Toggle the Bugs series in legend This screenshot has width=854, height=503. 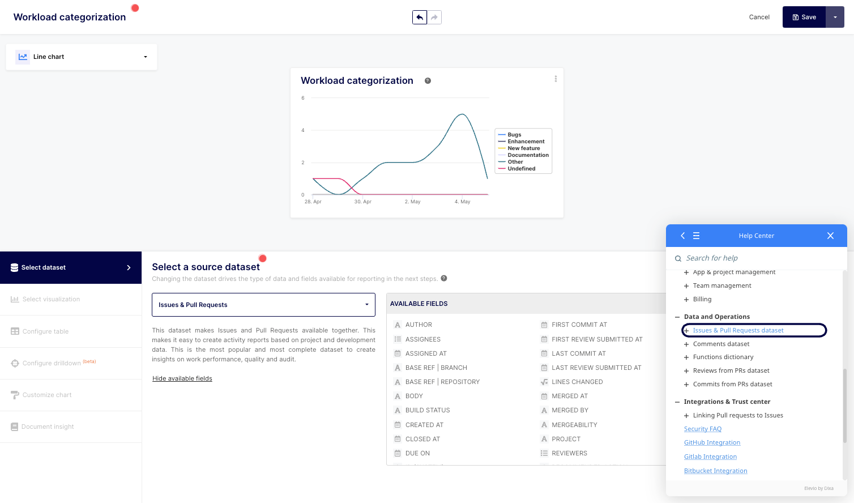[514, 135]
